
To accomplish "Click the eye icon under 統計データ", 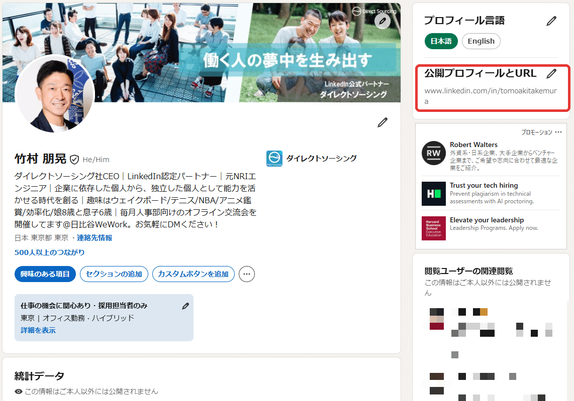I will point(18,391).
